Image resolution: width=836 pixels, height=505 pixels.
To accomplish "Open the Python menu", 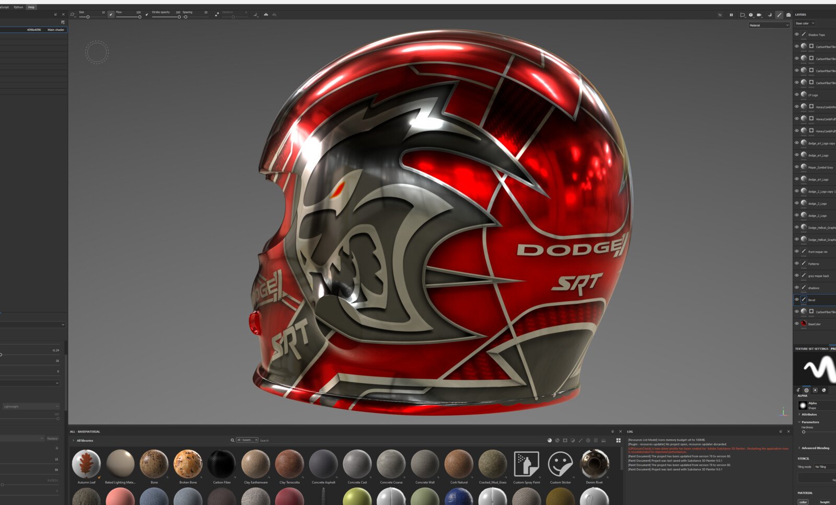I will [x=18, y=7].
